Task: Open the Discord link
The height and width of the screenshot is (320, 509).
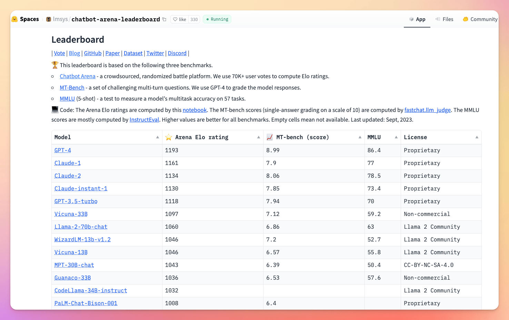Action: click(x=177, y=53)
